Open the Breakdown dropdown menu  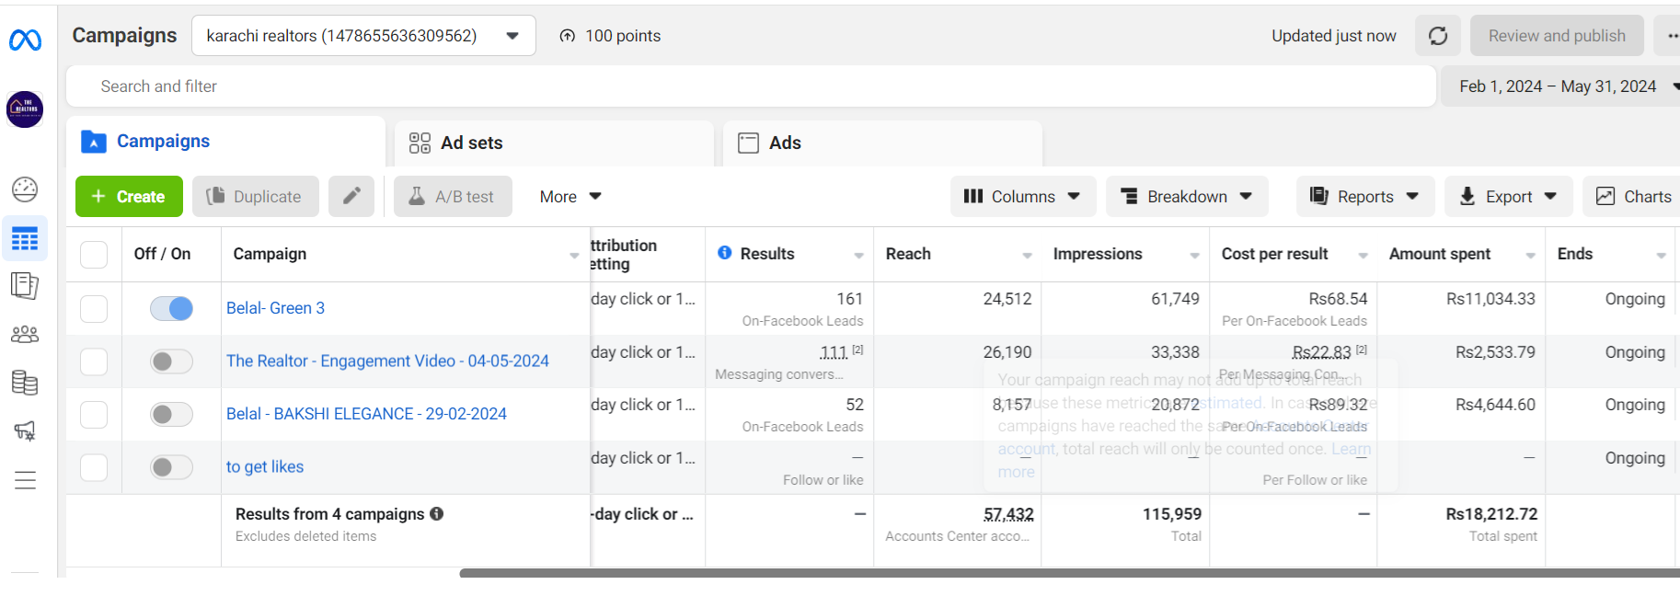pyautogui.click(x=1187, y=197)
